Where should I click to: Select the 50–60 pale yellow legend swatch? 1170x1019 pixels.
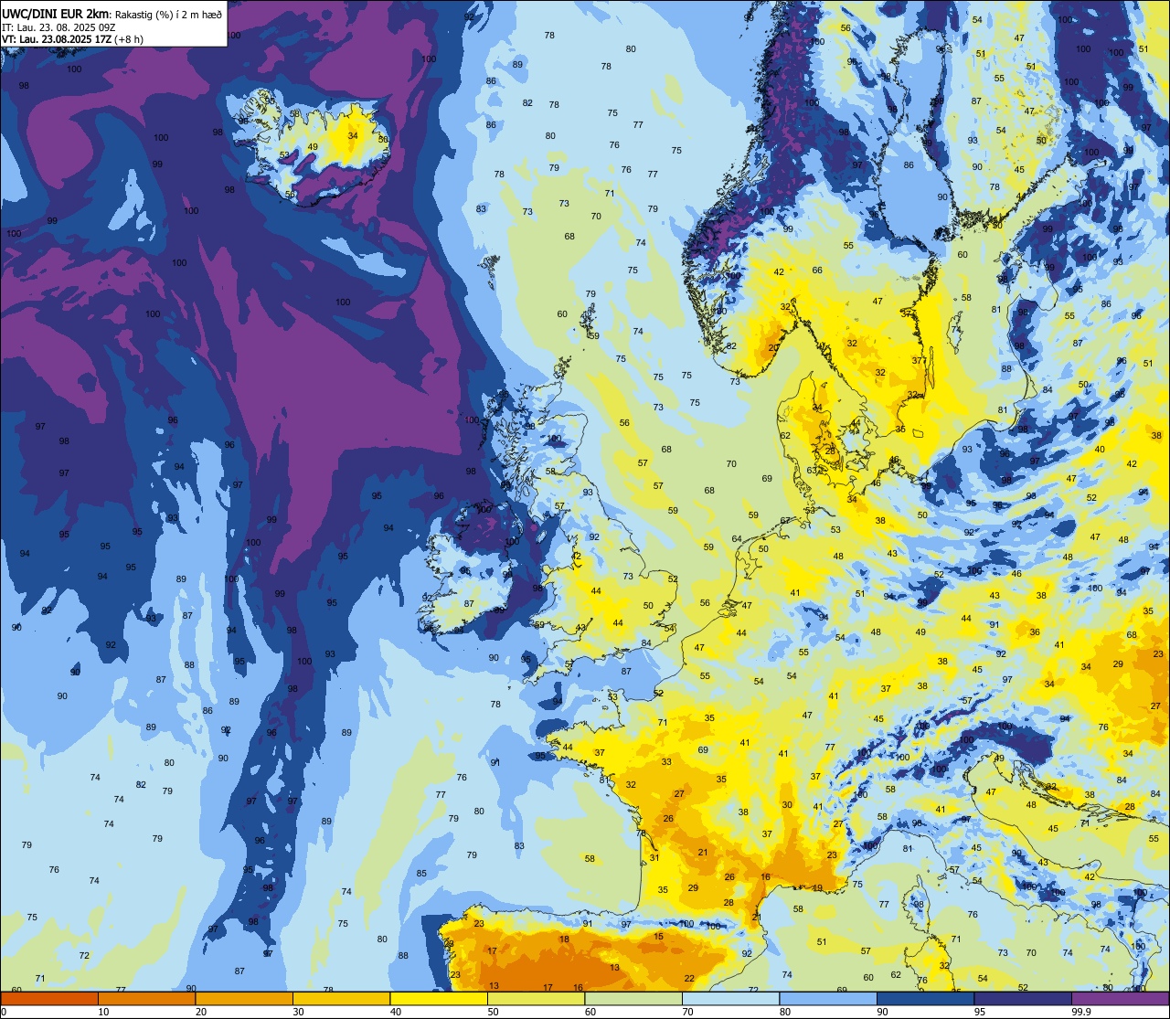click(536, 998)
